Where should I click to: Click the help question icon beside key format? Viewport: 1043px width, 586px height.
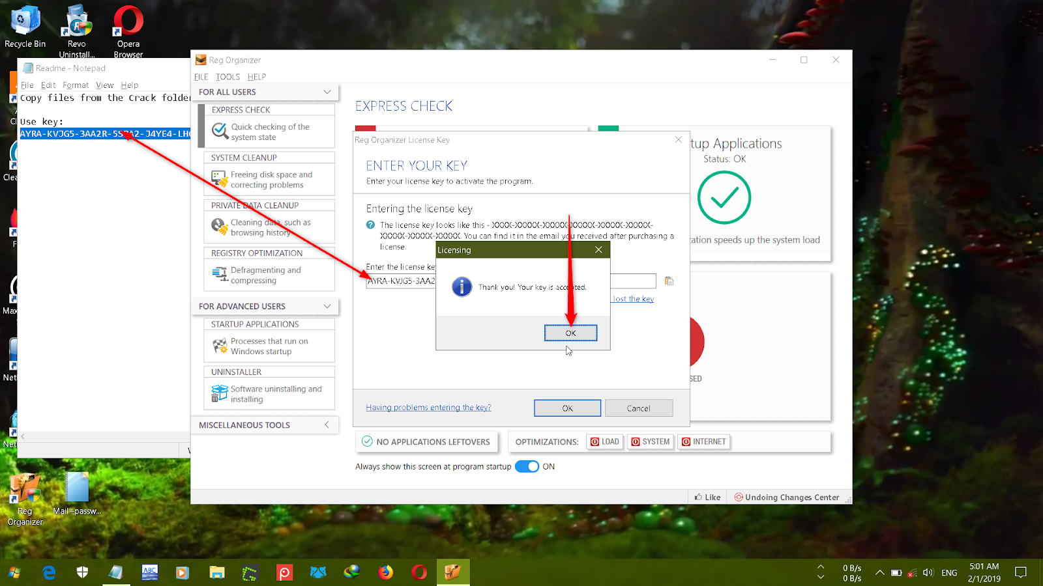[370, 225]
